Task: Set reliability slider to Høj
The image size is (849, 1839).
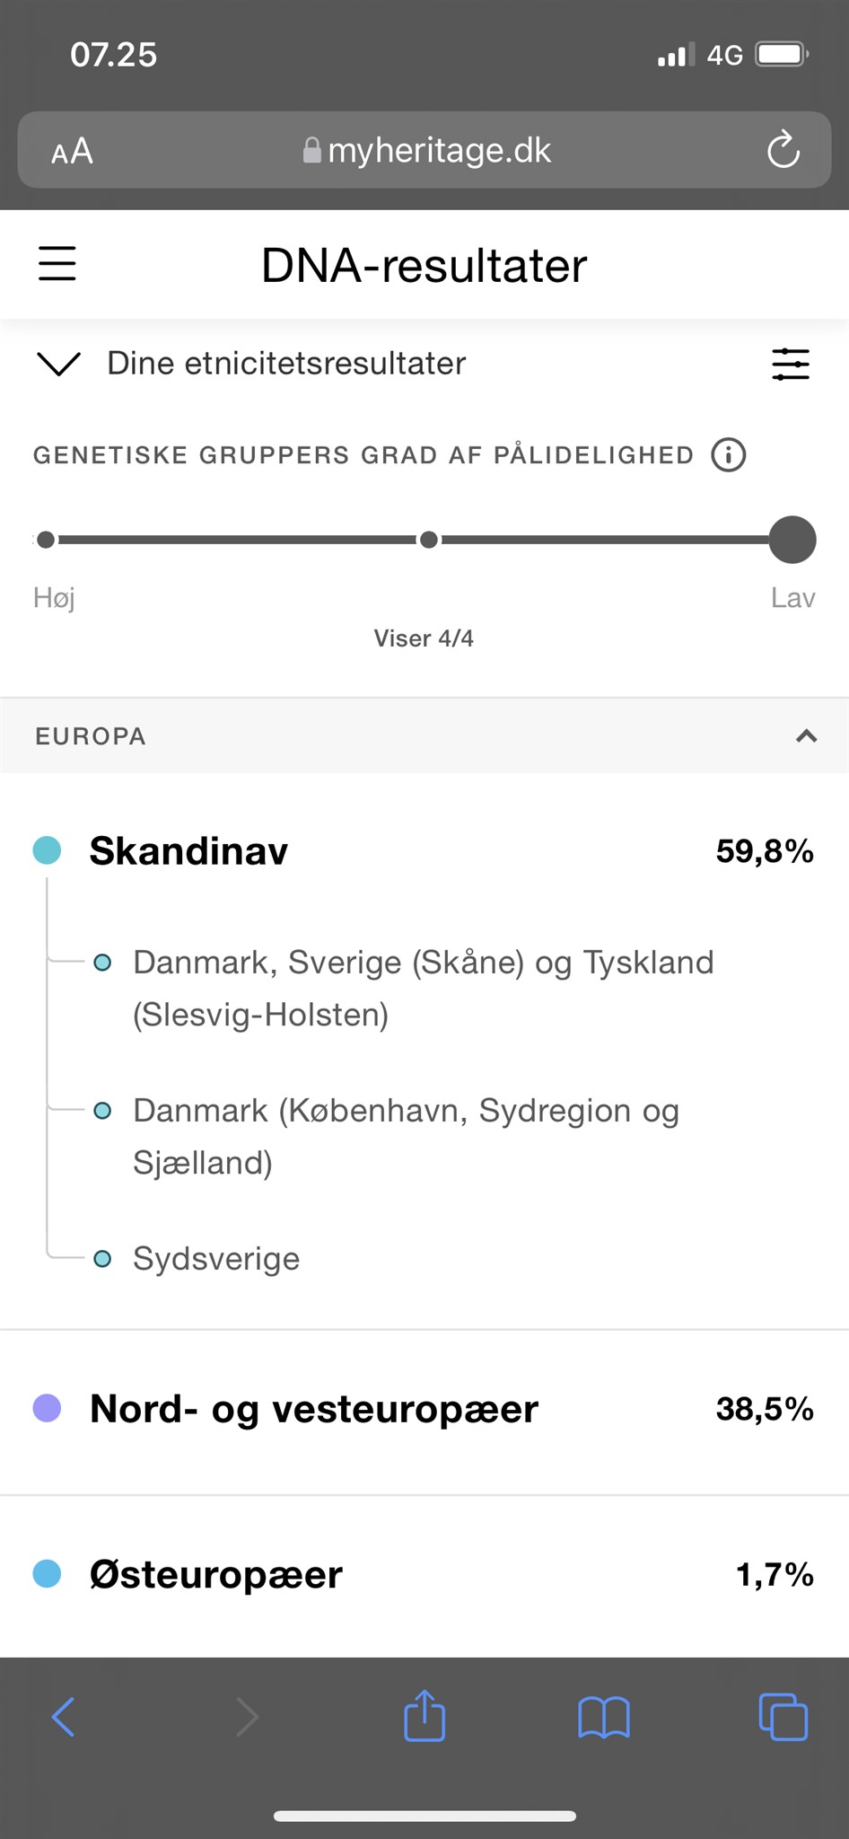Action: tap(46, 540)
